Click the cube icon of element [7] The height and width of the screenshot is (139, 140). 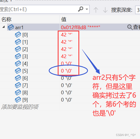pos(18,85)
